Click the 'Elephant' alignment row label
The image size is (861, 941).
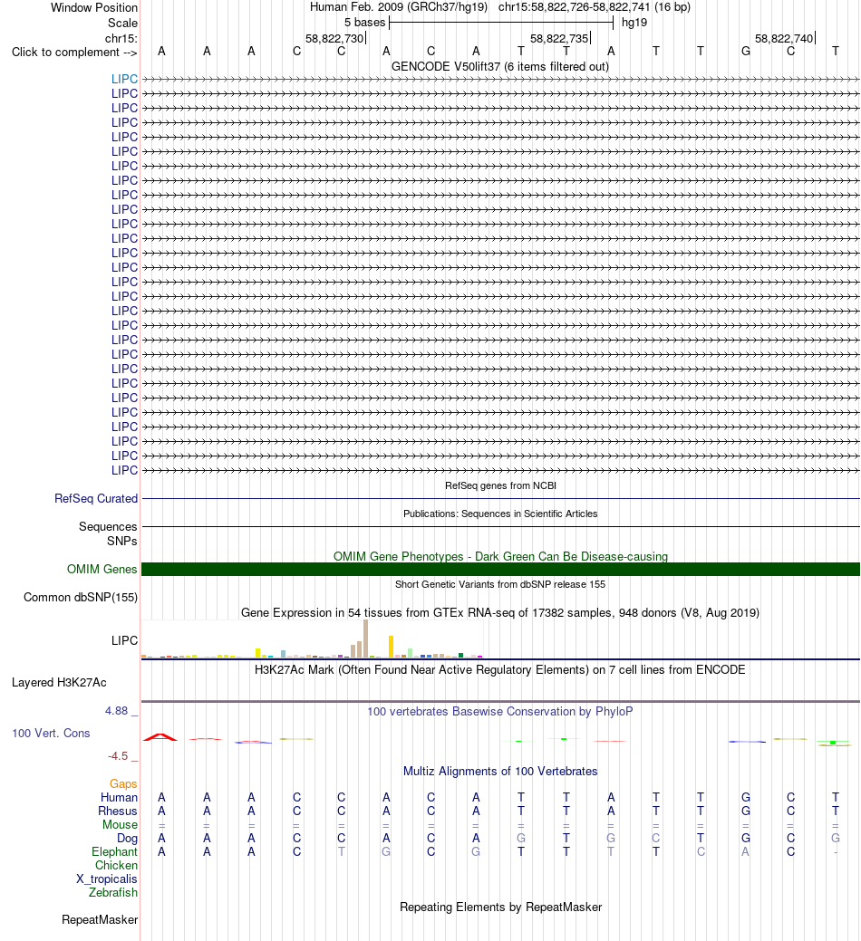114,851
